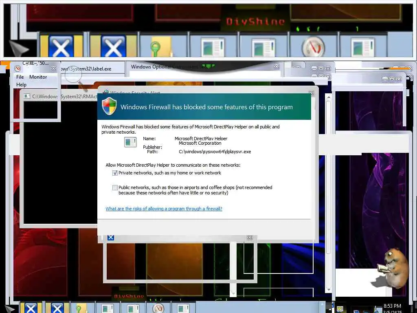Show hidden tray icons arrow
Screen dimensions: 417x313
[x=330, y=309]
